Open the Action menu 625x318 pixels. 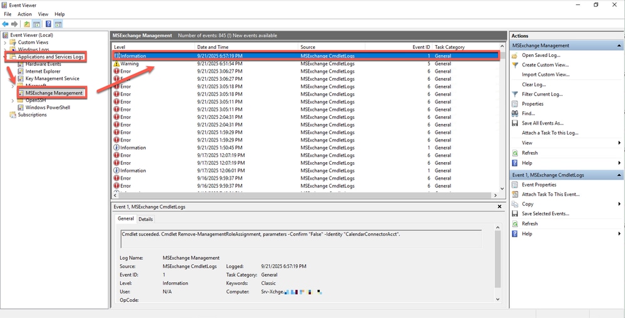coord(24,14)
